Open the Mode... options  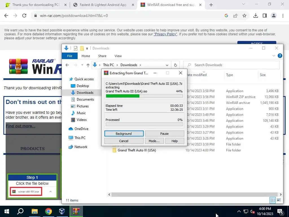point(154,141)
